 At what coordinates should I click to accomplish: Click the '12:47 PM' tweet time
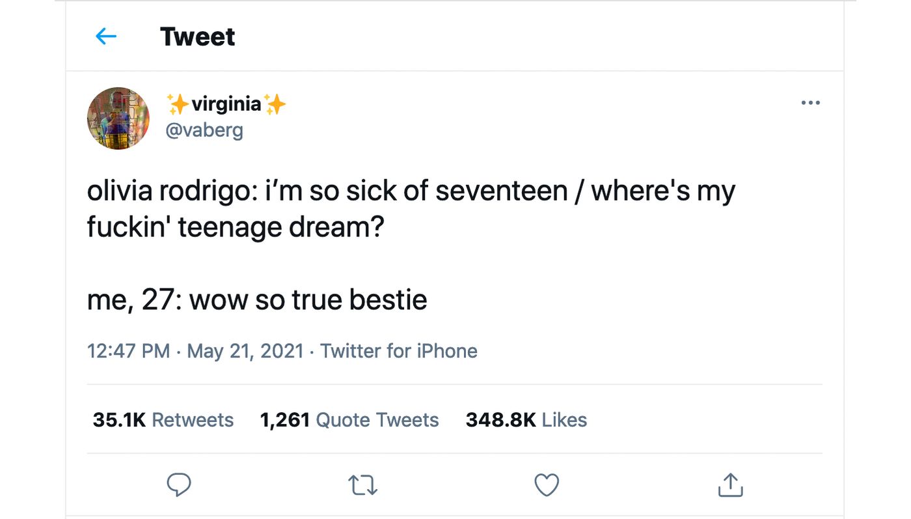click(128, 351)
